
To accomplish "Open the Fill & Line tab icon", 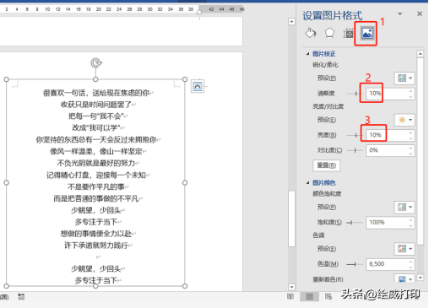I will (311, 33).
